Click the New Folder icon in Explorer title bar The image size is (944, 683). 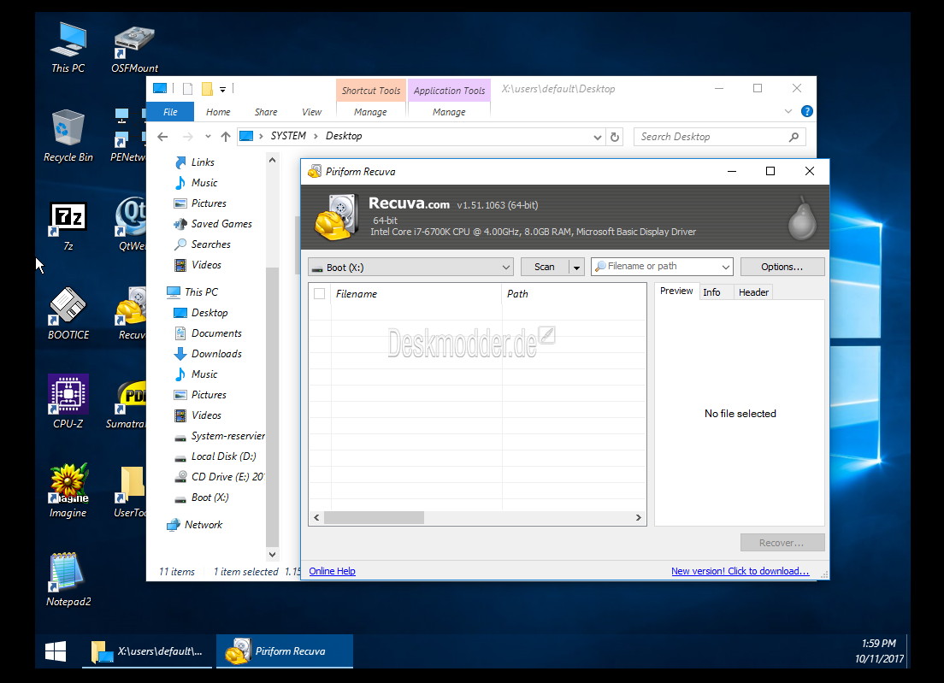pyautogui.click(x=207, y=89)
